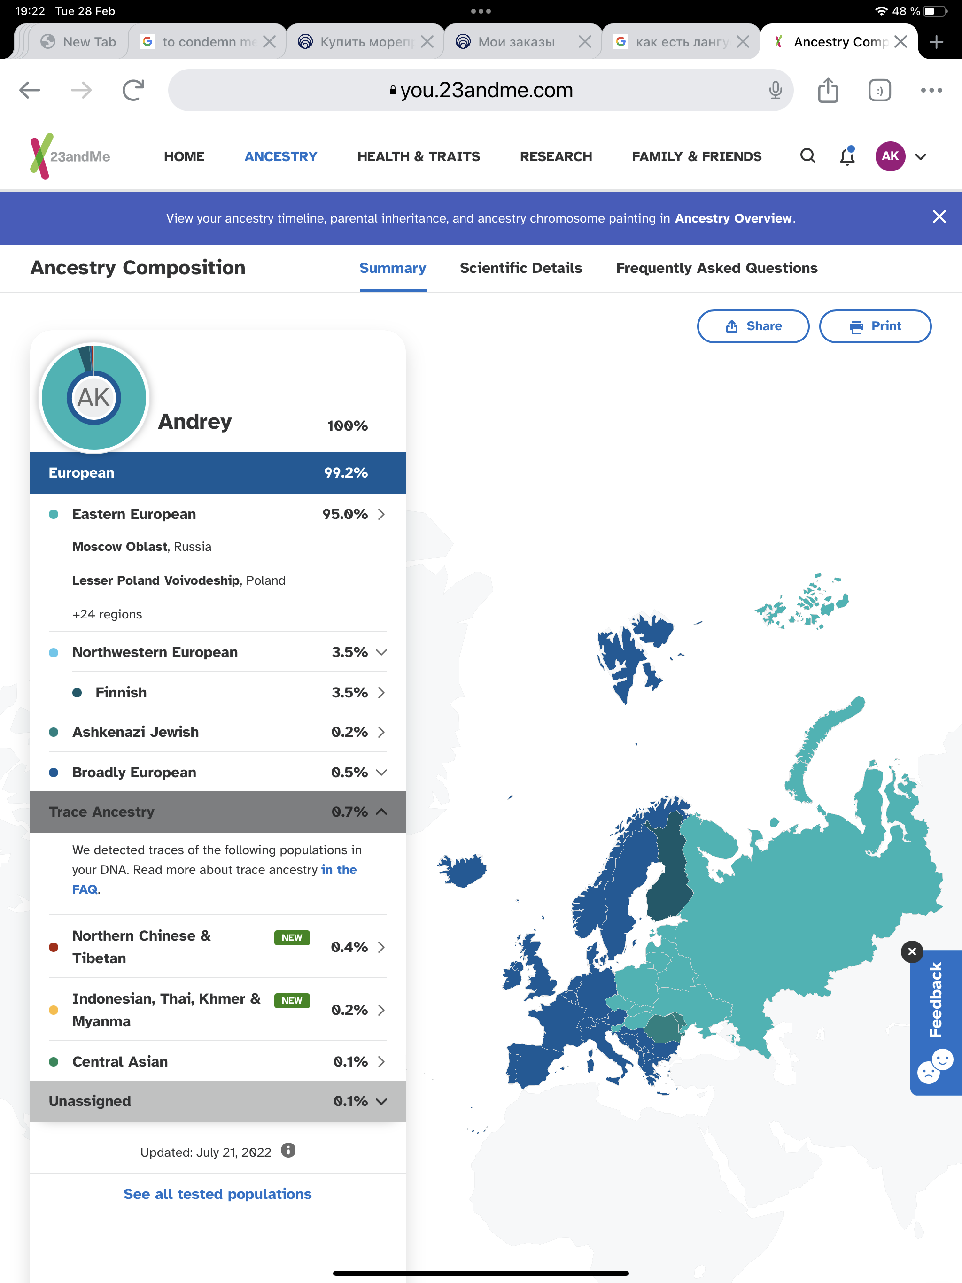Click the search magnifier icon in the site header
Viewport: 962px width, 1283px height.
point(807,156)
